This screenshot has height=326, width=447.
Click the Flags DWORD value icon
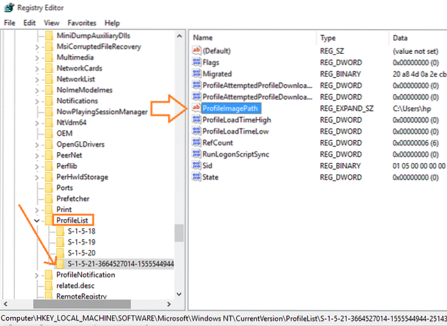point(197,62)
